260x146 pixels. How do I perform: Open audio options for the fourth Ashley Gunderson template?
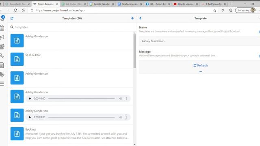126,99
